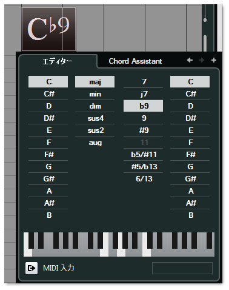Select root note C# in first column
The image size is (229, 290).
click(48, 94)
